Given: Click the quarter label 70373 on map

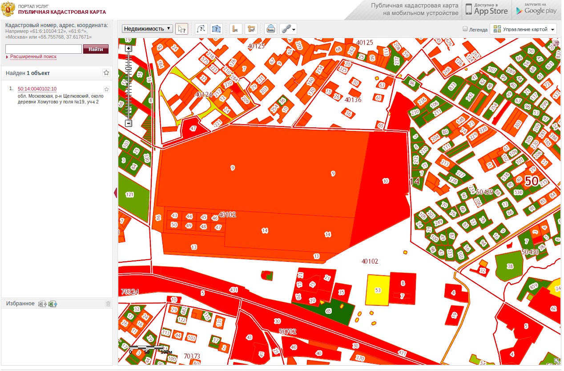Looking at the screenshot, I should tap(192, 356).
